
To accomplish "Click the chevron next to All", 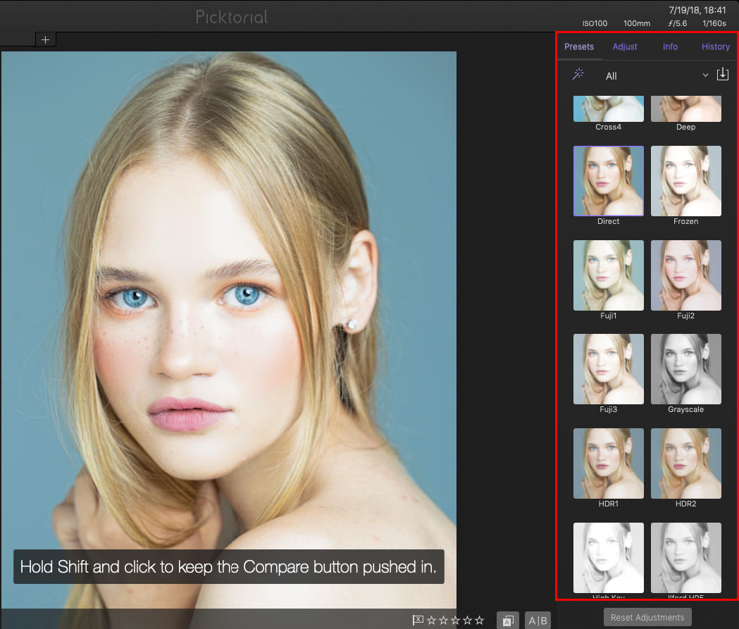I will [704, 75].
